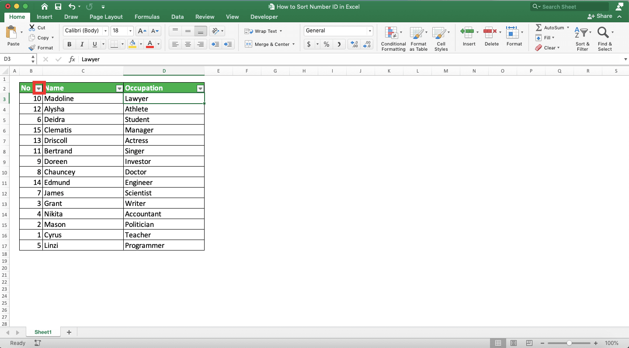This screenshot has height=348, width=629.
Task: Add a new sheet with the plus button
Action: click(x=69, y=332)
